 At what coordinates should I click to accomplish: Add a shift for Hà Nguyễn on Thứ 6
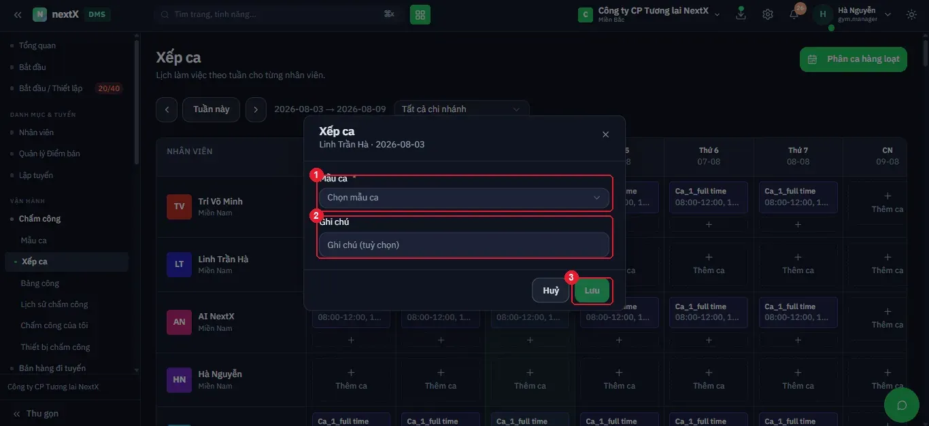point(709,380)
